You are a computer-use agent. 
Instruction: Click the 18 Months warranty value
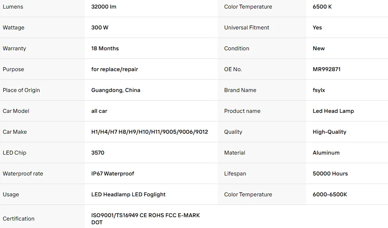point(105,48)
